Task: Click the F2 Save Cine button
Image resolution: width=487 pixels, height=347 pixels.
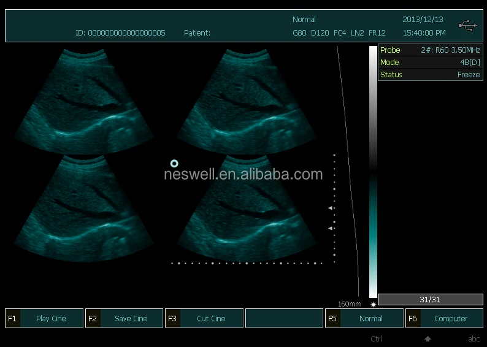Action: [x=125, y=318]
